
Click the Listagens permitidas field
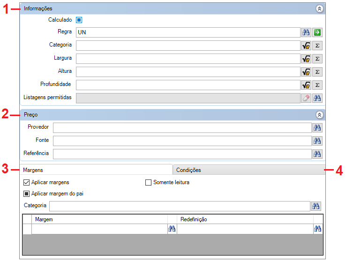click(x=188, y=98)
